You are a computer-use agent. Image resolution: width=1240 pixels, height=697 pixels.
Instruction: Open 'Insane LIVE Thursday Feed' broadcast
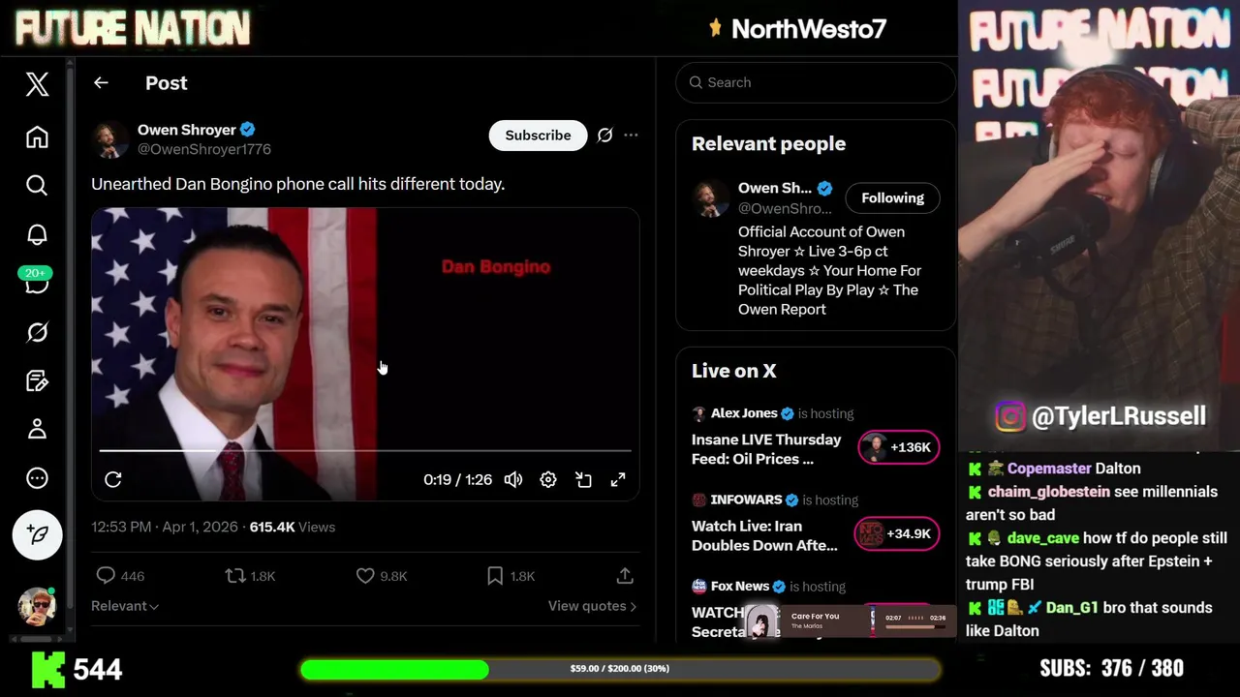pos(766,449)
